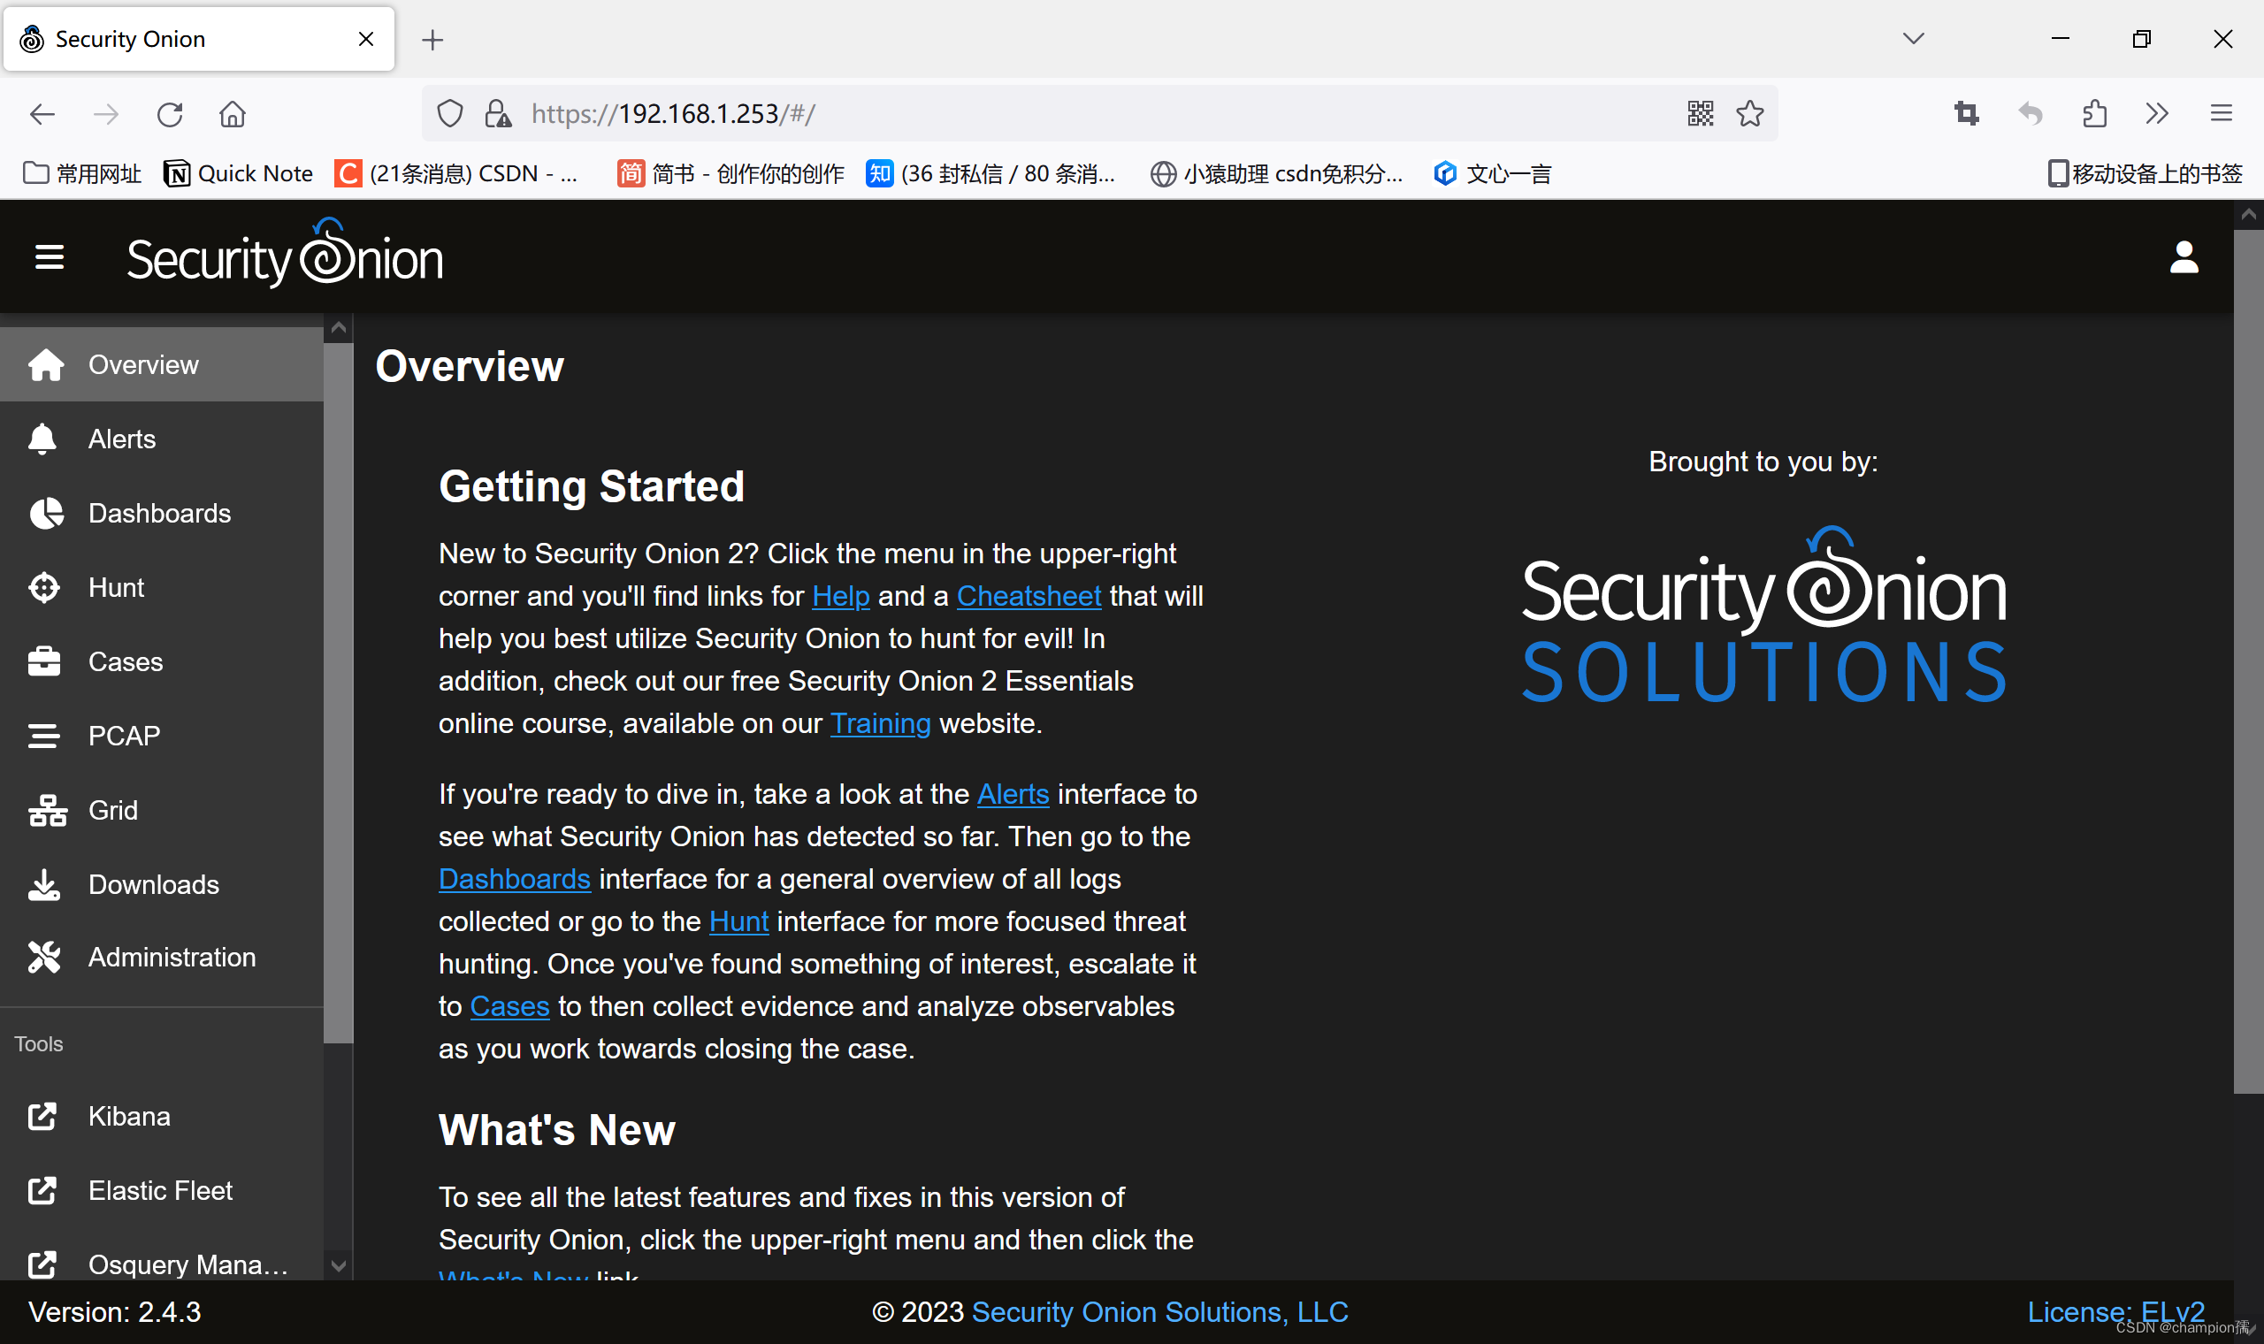Viewport: 2264px width, 1344px height.
Task: Open the Firefox application menu
Action: click(2221, 114)
